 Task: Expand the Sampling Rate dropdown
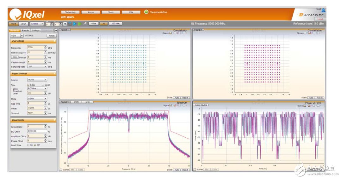pyautogui.click(x=46, y=67)
